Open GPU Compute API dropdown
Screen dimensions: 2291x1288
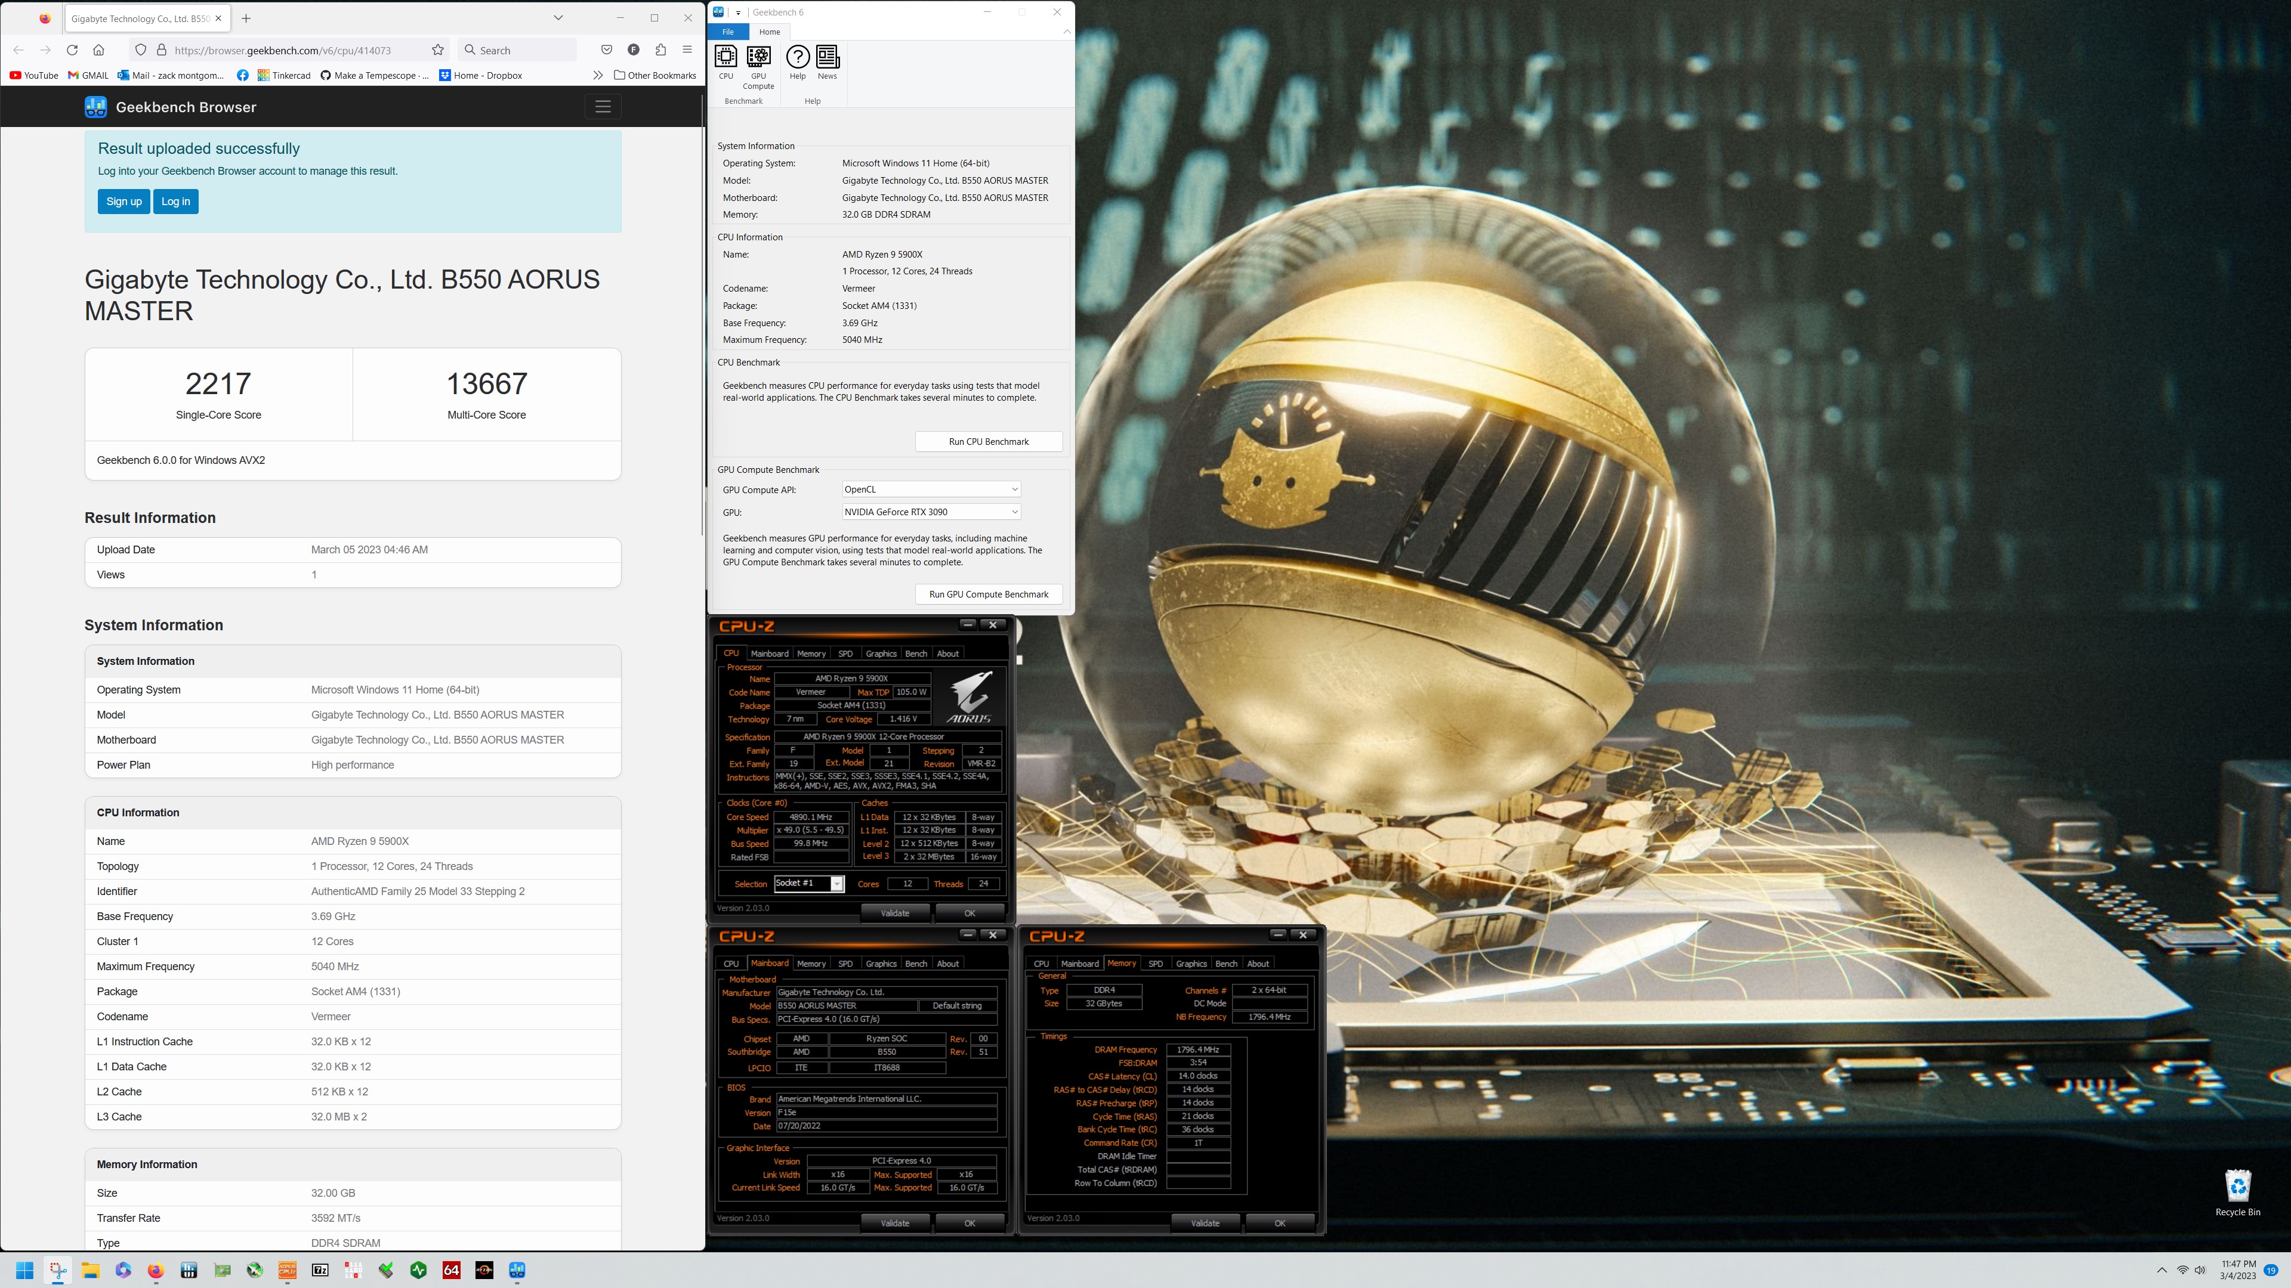[x=930, y=490]
